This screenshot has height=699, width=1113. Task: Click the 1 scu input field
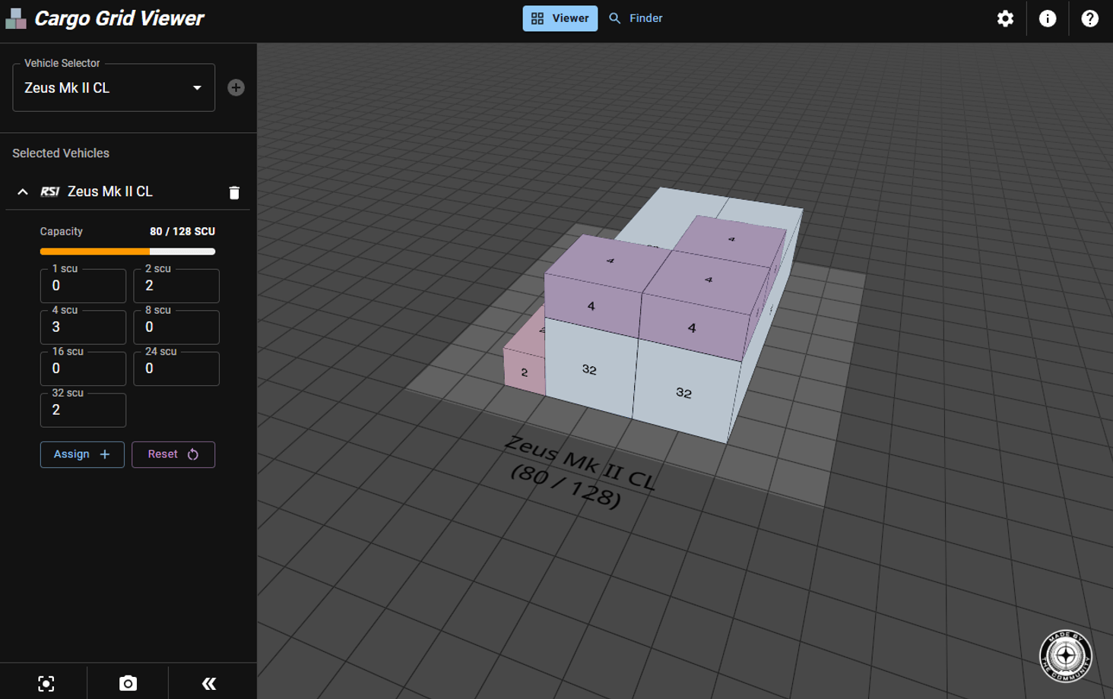click(x=83, y=286)
